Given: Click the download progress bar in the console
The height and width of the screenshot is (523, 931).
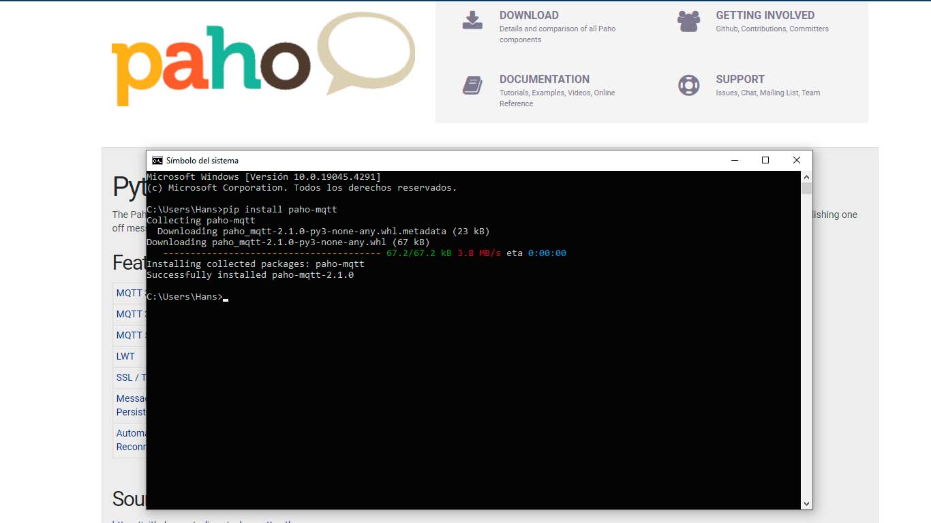Looking at the screenshot, I should tap(272, 253).
